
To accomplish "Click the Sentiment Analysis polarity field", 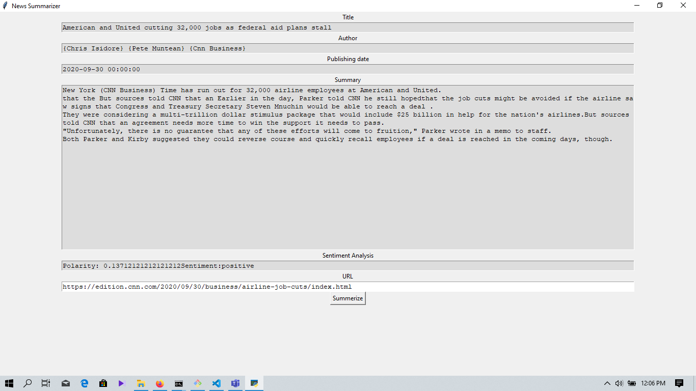I will coord(347,266).
